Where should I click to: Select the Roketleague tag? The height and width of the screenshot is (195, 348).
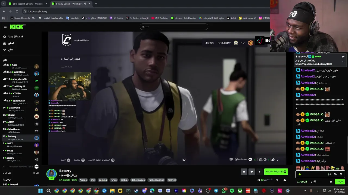click(x=138, y=180)
